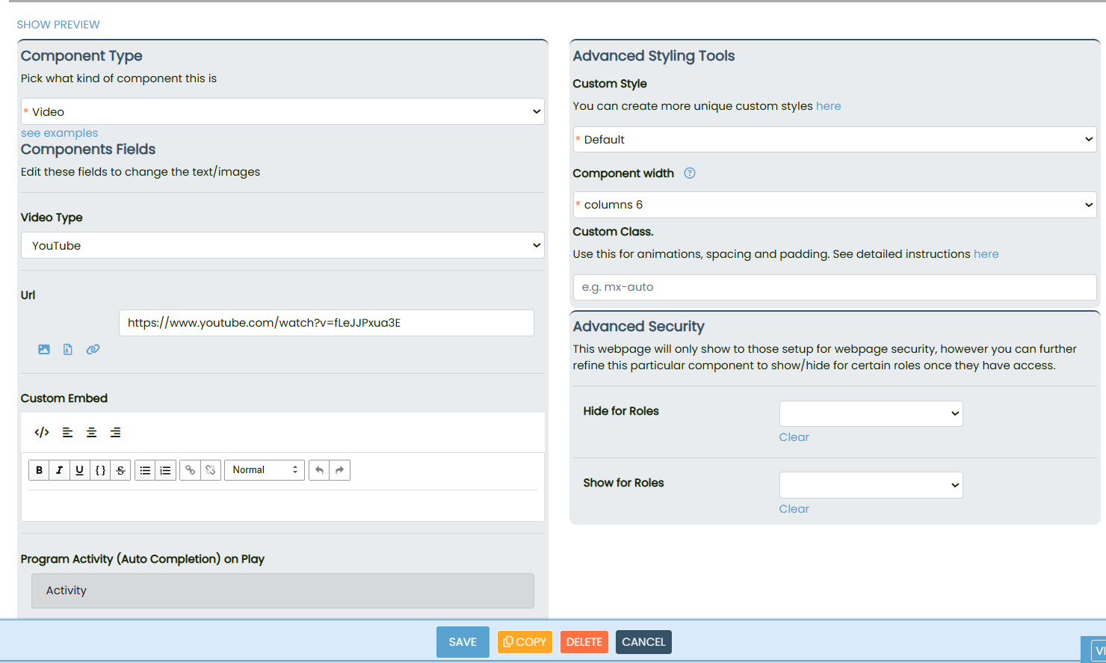Click the SAVE button
The image size is (1106, 663).
tap(463, 642)
